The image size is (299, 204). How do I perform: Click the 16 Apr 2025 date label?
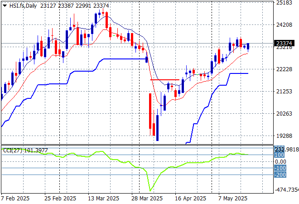[190, 199]
